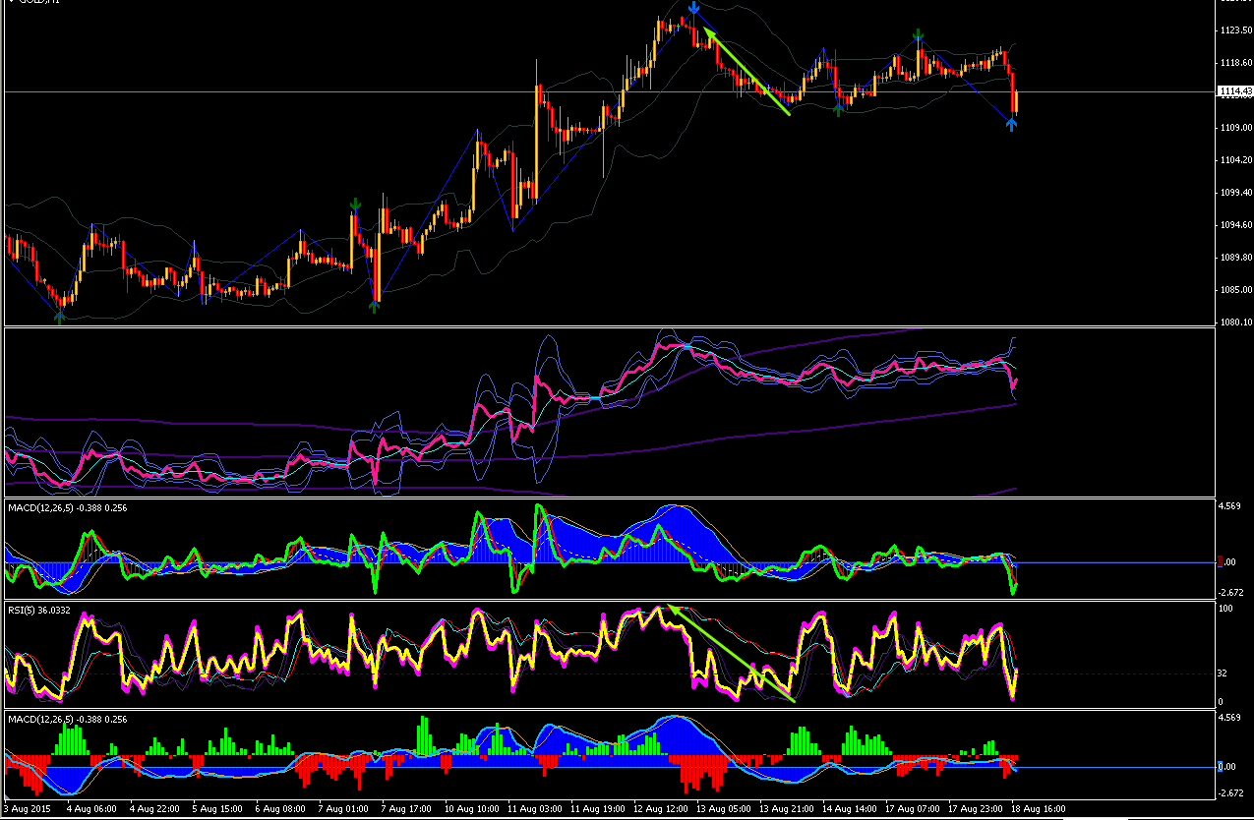Click the 1089.80 price scale label
This screenshot has width=1254, height=820.
pyautogui.click(x=1234, y=258)
